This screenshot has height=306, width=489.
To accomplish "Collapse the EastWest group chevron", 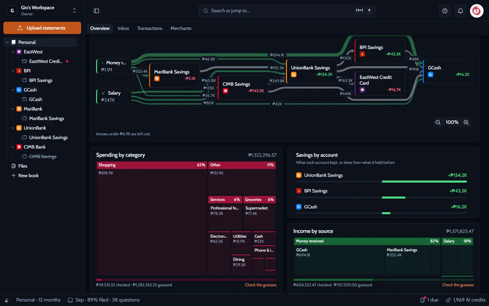I will point(13,52).
